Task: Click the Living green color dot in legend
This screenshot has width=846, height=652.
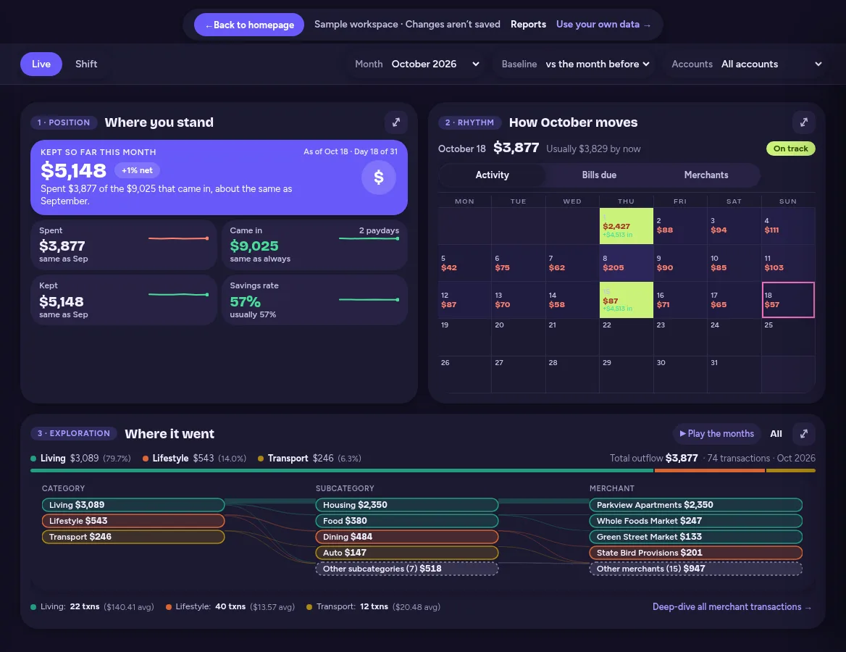Action: tap(33, 459)
